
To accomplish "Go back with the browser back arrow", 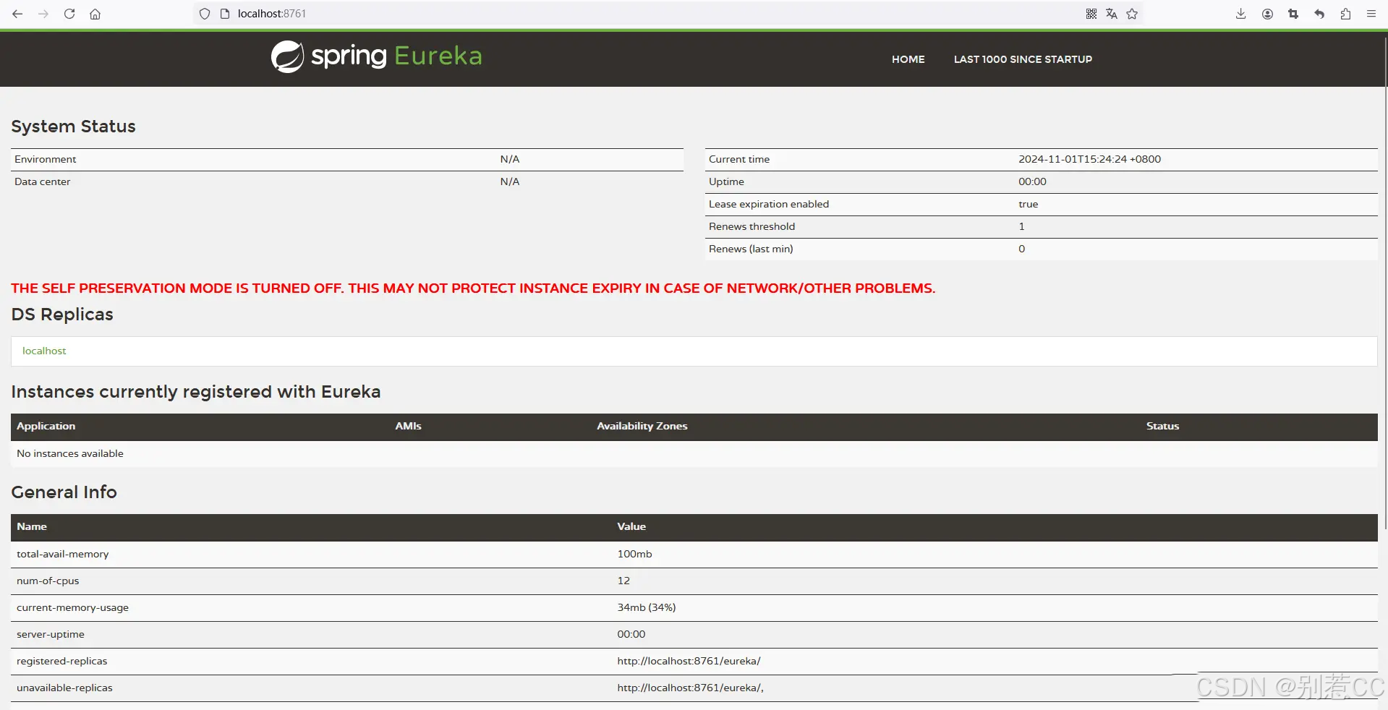I will tap(17, 14).
